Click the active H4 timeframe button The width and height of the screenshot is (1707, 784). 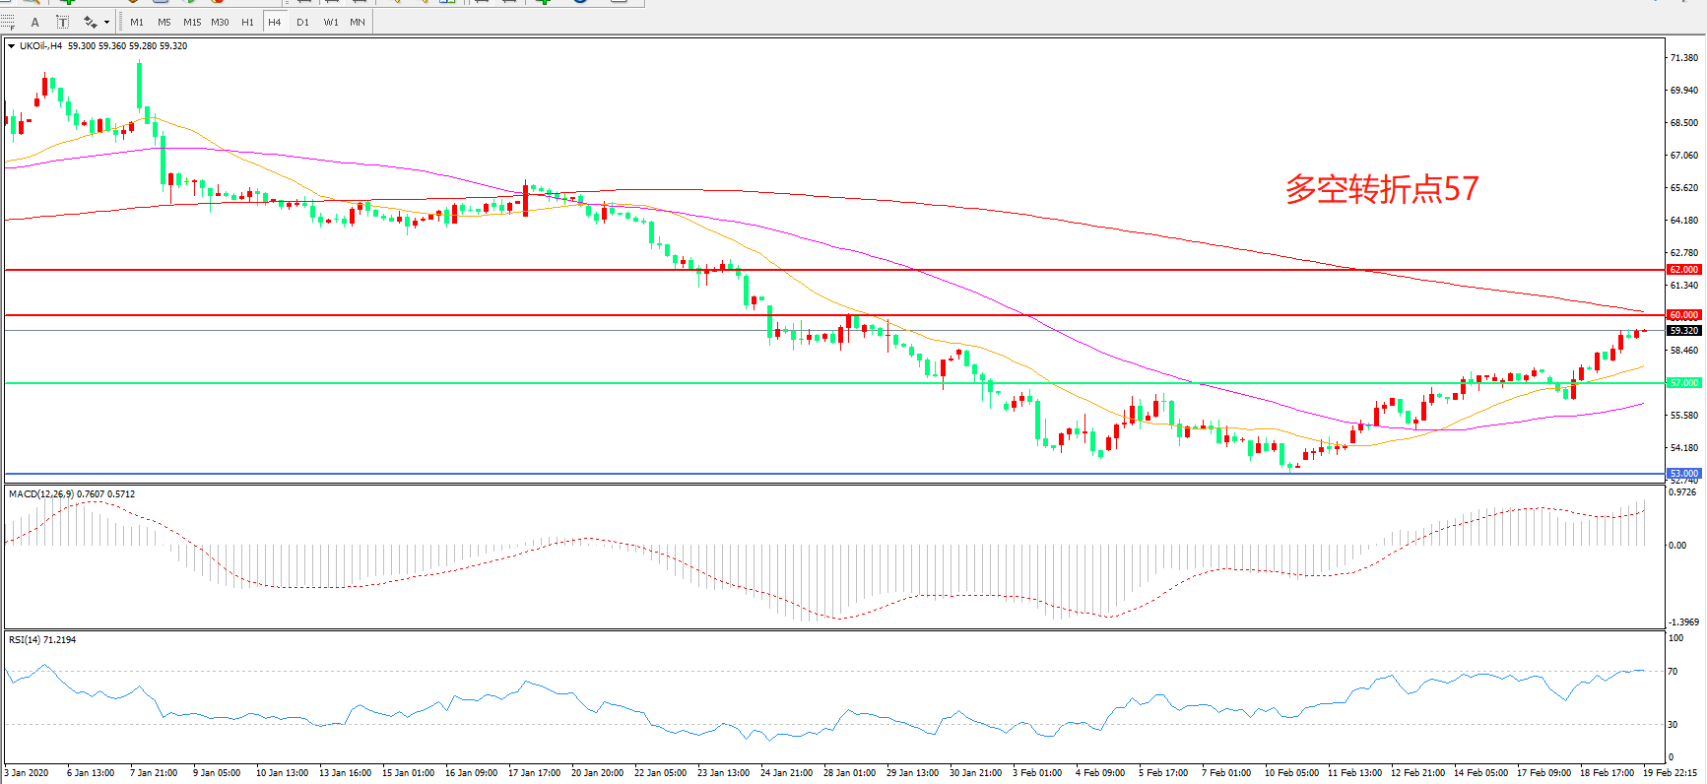[275, 22]
